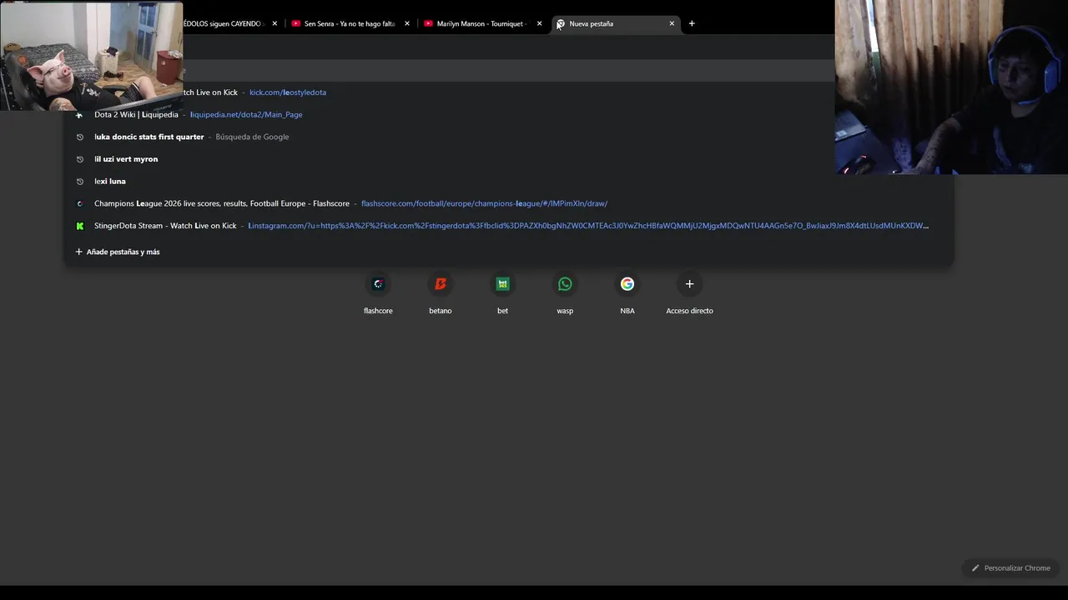Choose the luka doncic stats first quarter suggestion
1068x600 pixels.
pyautogui.click(x=509, y=137)
